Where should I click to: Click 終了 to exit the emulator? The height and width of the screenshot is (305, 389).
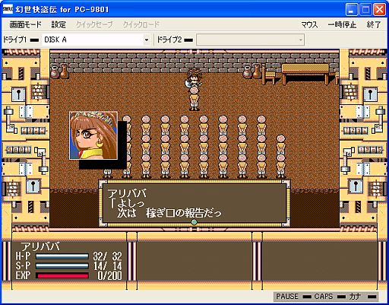coord(374,24)
